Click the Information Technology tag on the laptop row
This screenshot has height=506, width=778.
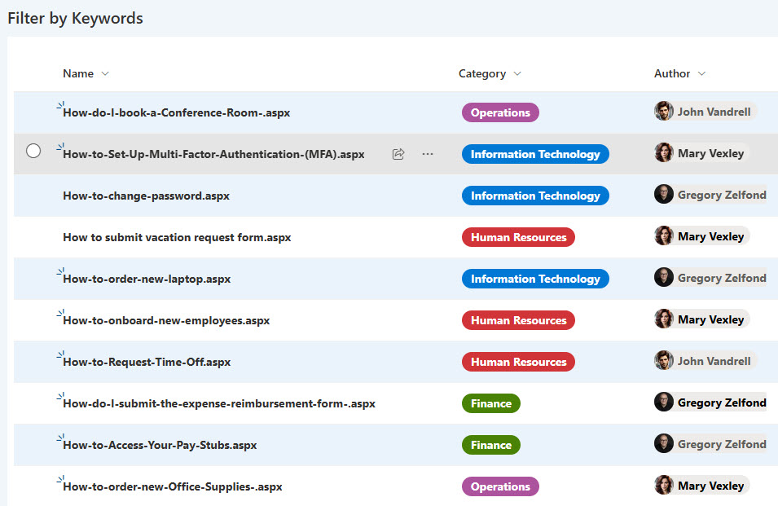point(534,279)
